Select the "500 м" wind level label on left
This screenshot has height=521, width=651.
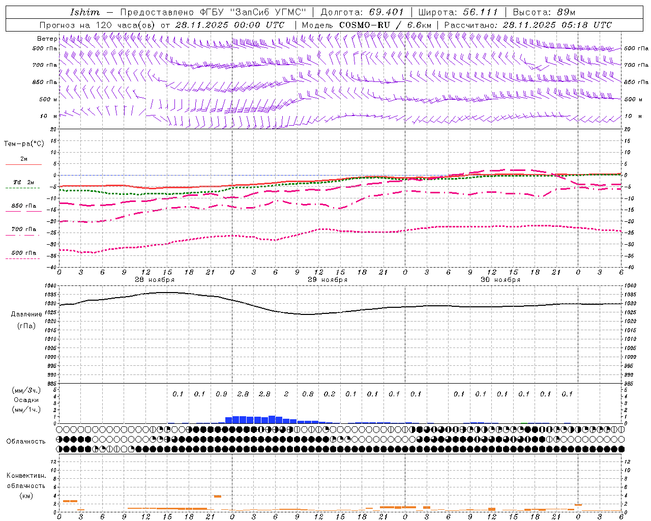click(48, 99)
